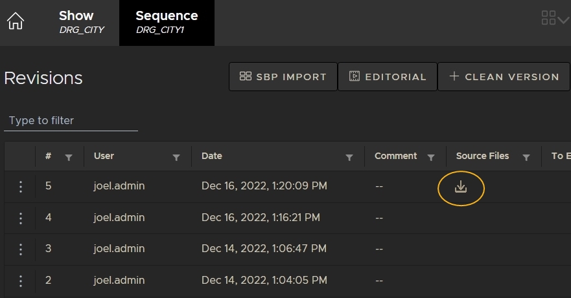Select the Sequence DRG_CITY1 tab
The image size is (571, 298).
pyautogui.click(x=167, y=22)
